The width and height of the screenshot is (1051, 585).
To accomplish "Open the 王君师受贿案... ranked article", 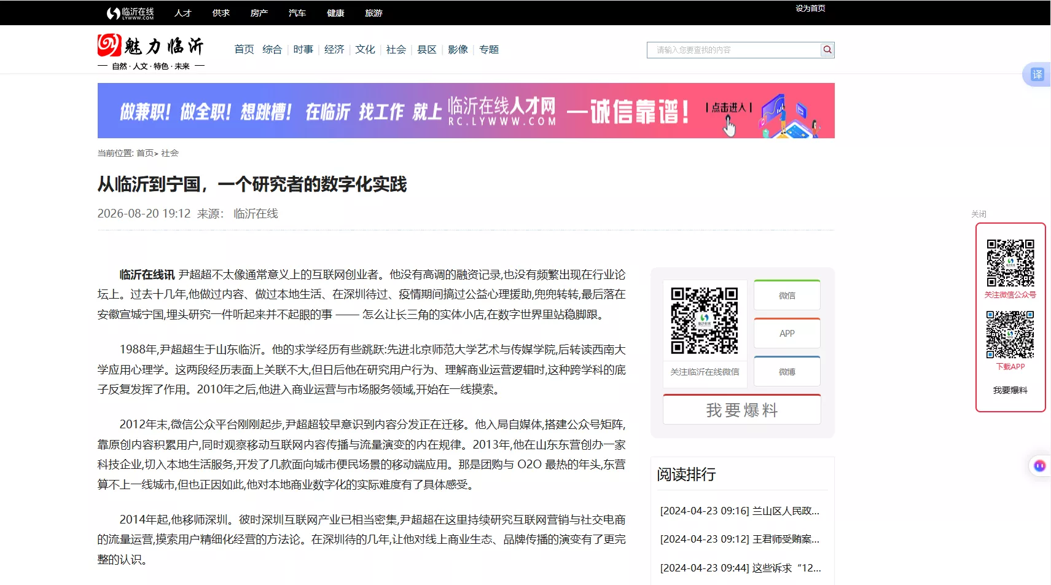I will coord(740,539).
